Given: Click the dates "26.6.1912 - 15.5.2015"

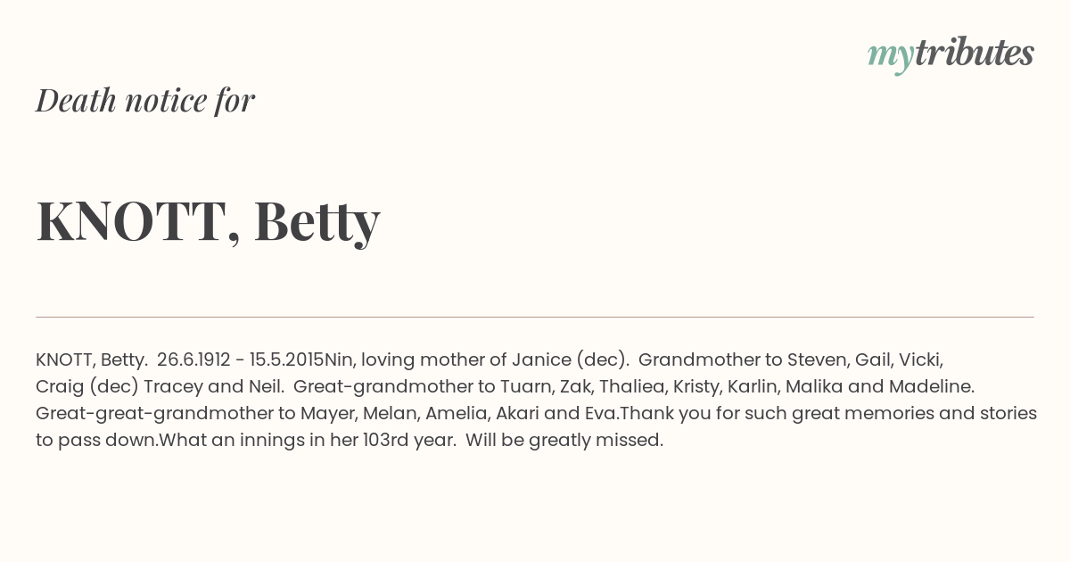Looking at the screenshot, I should pos(240,360).
